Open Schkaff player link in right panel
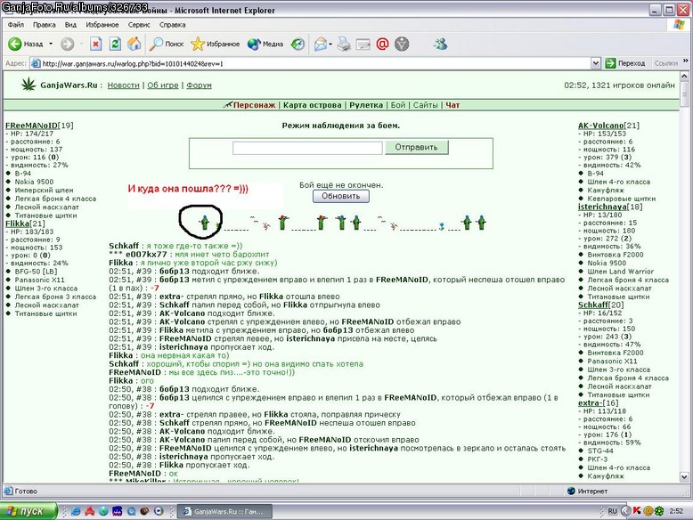This screenshot has height=520, width=693. coord(593,305)
